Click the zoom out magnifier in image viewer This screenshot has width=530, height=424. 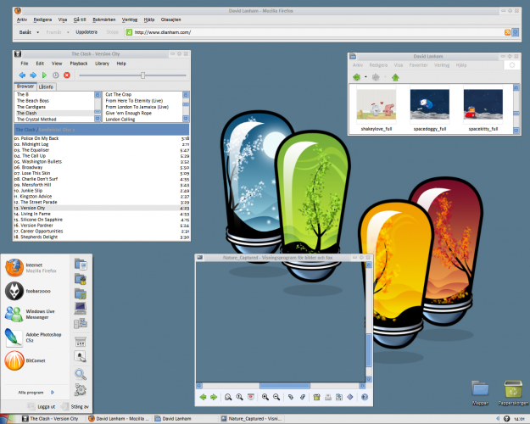coord(276,397)
